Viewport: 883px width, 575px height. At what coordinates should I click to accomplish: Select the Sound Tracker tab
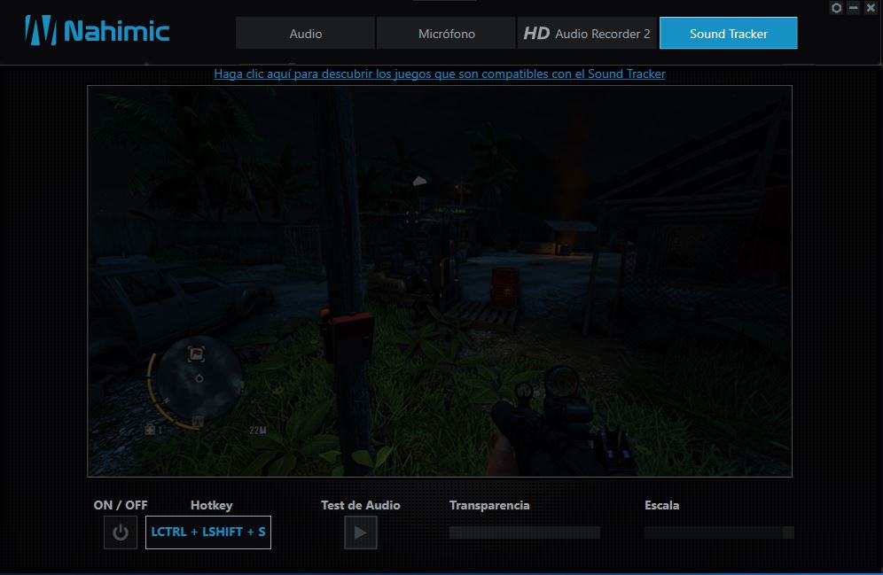[728, 33]
